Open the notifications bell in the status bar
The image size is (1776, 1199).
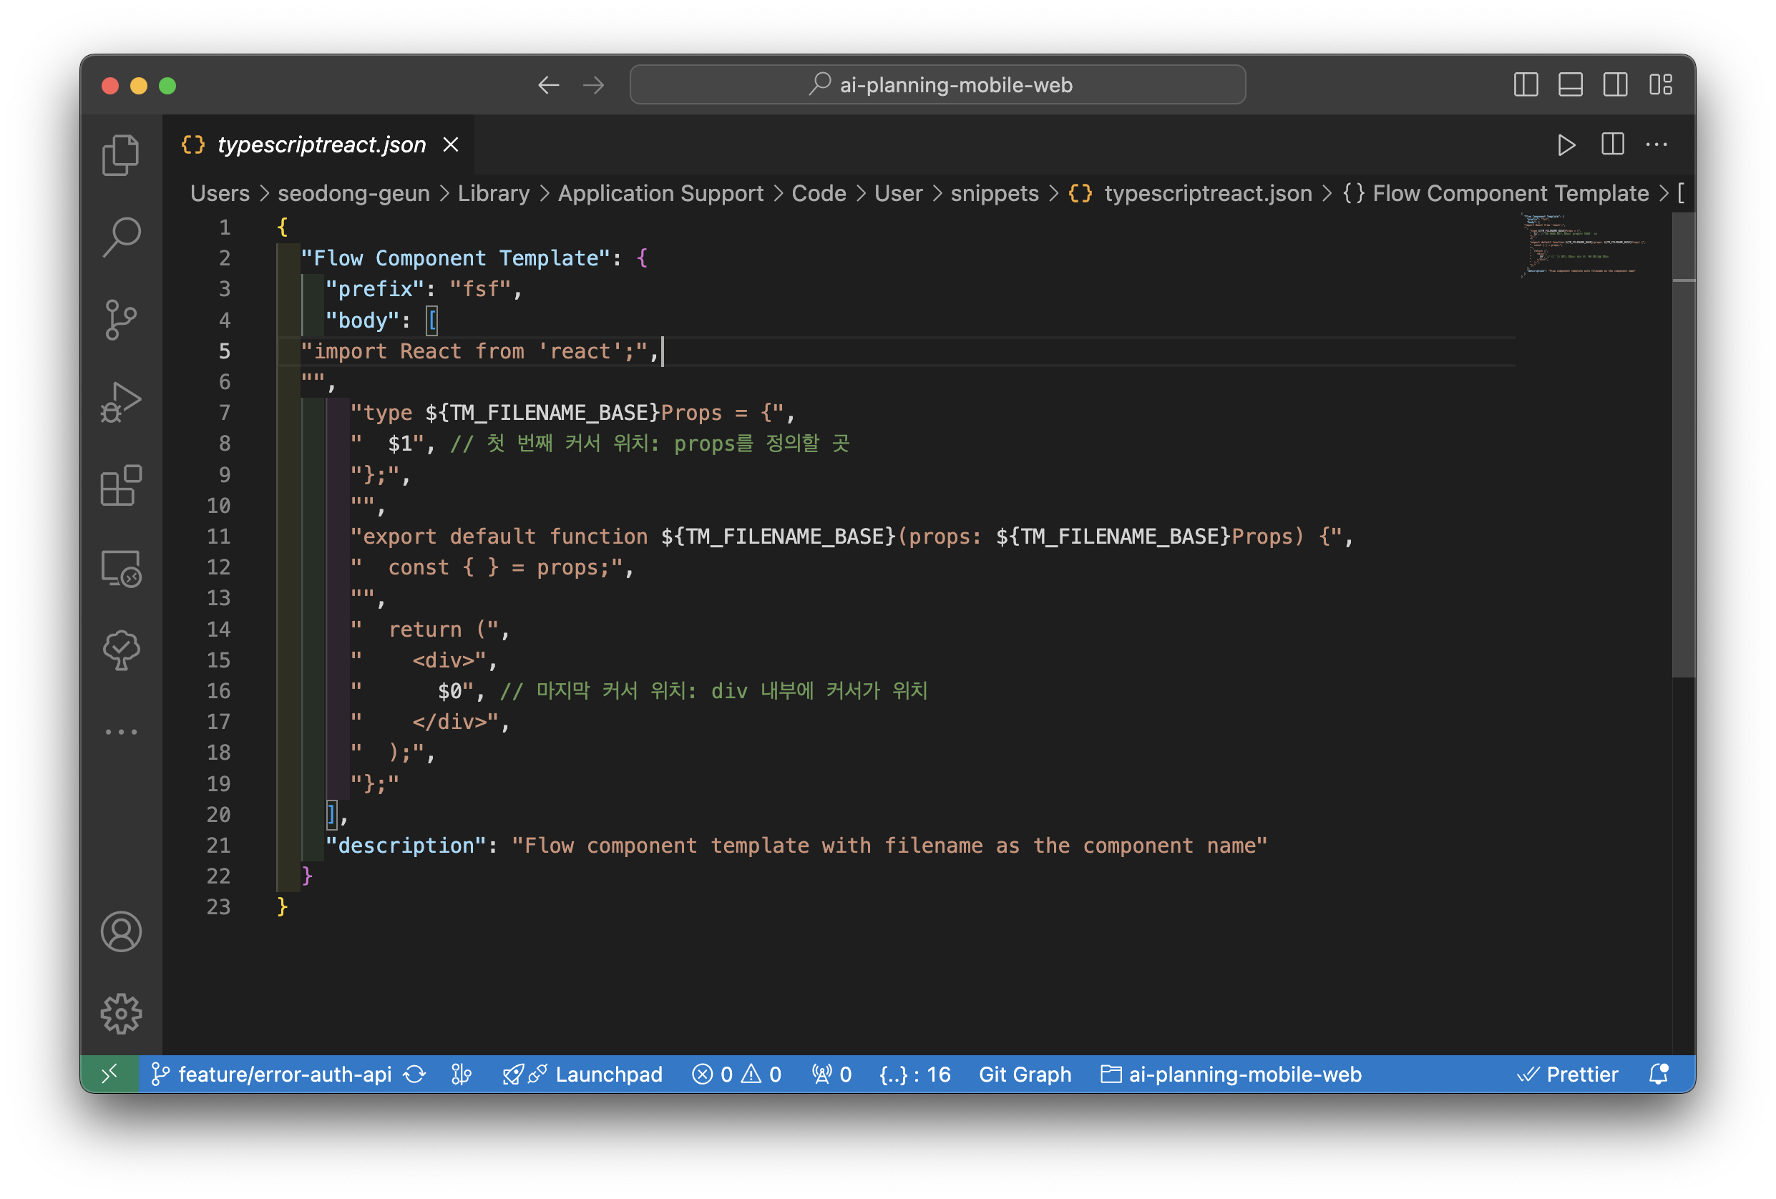tap(1659, 1075)
